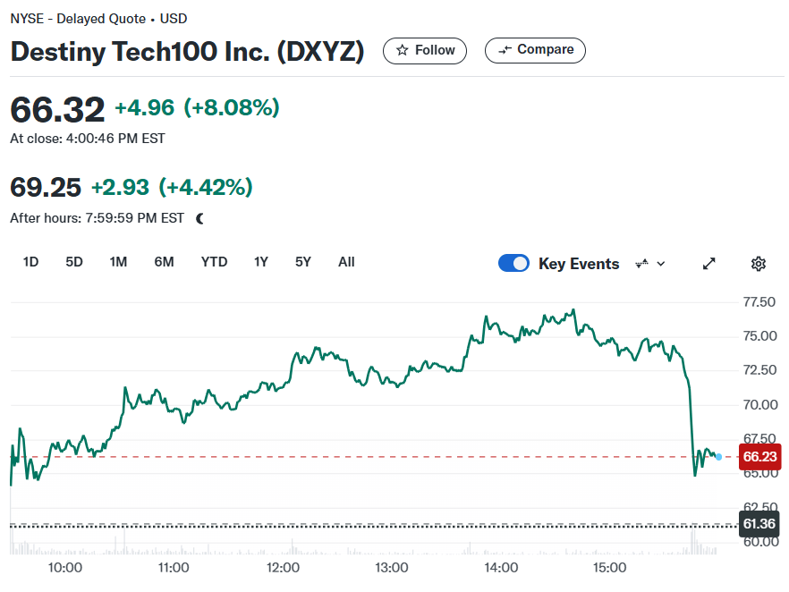
Task: Click the compare arrows icon
Action: coord(505,50)
